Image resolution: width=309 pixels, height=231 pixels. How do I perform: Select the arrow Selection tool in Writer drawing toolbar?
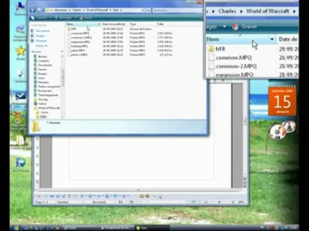pos(39,196)
